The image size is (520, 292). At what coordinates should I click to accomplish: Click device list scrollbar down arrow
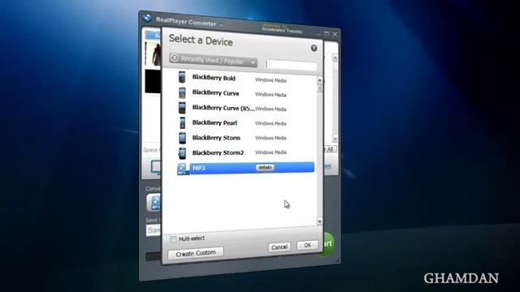[x=319, y=221]
